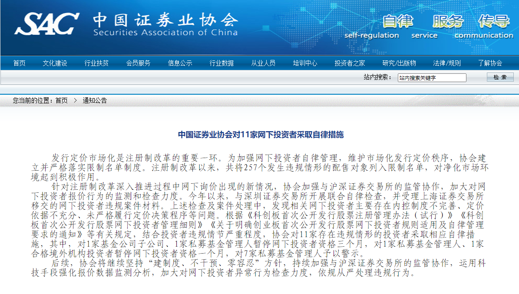
Task: Focus the 站内搜索 keyword input field
Action: tap(432, 78)
